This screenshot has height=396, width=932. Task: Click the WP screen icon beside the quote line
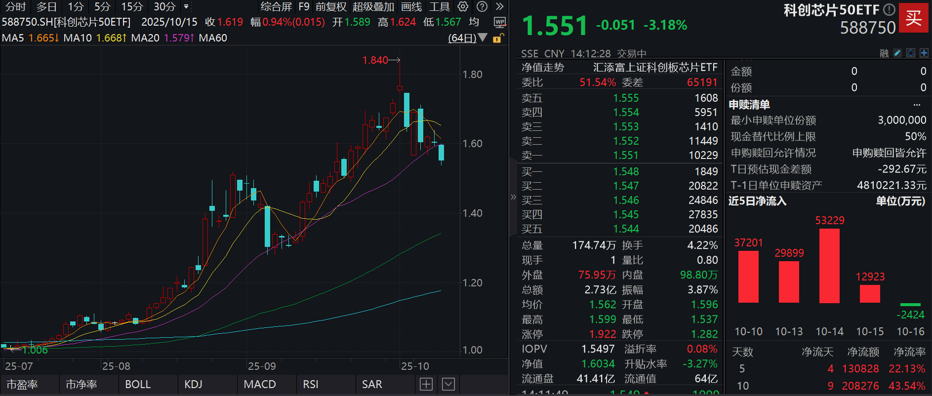[x=500, y=22]
